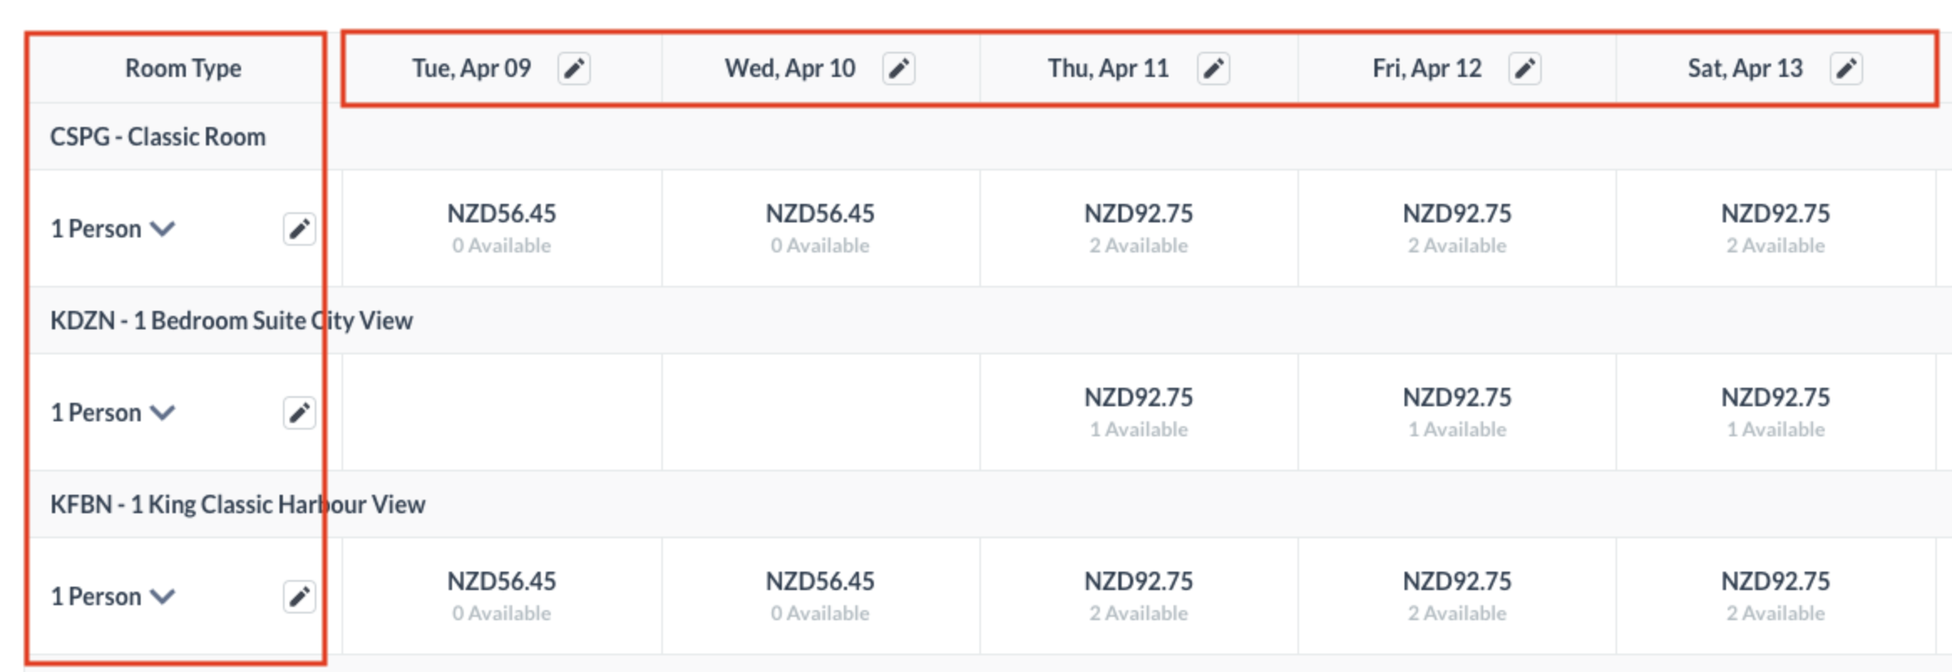The height and width of the screenshot is (672, 1952).
Task: Edit the KFBN King Classic rate row
Action: click(x=299, y=597)
